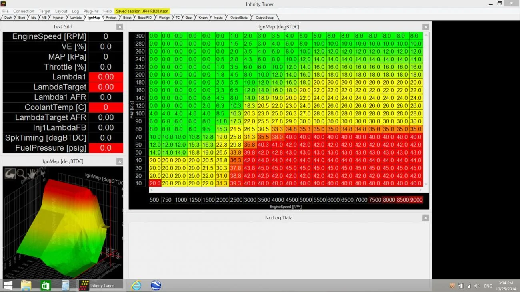Open the File menu
This screenshot has width=520, height=292.
point(5,11)
